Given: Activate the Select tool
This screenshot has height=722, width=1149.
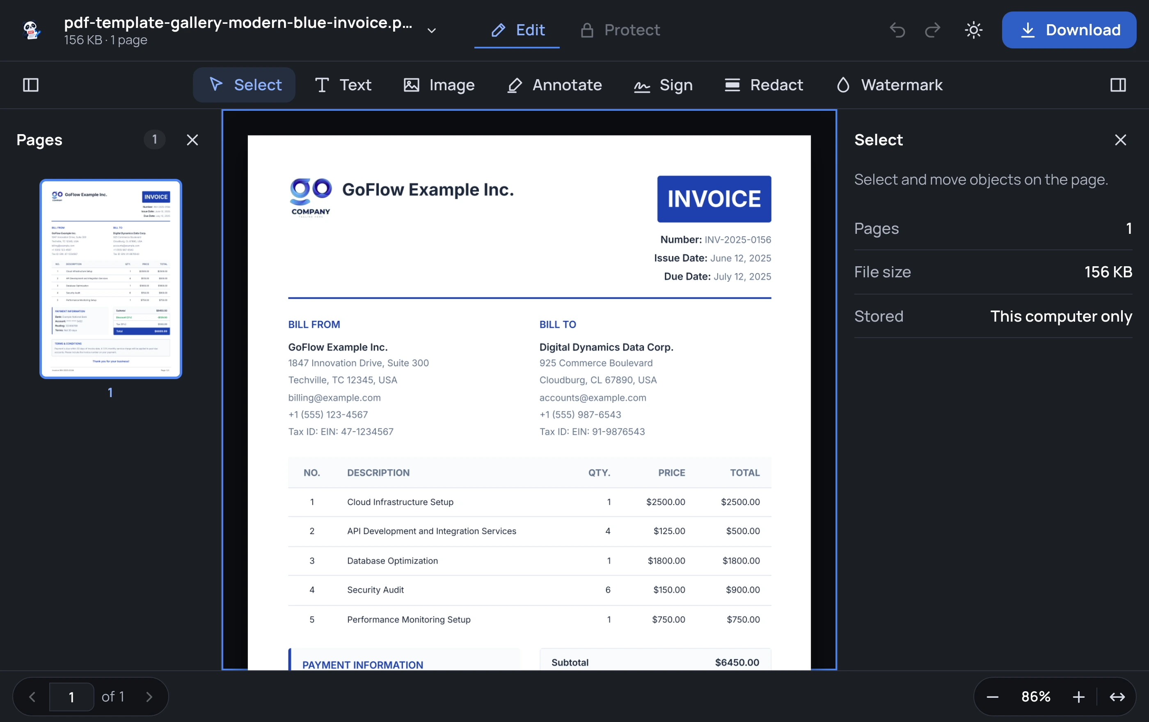Looking at the screenshot, I should pyautogui.click(x=244, y=85).
